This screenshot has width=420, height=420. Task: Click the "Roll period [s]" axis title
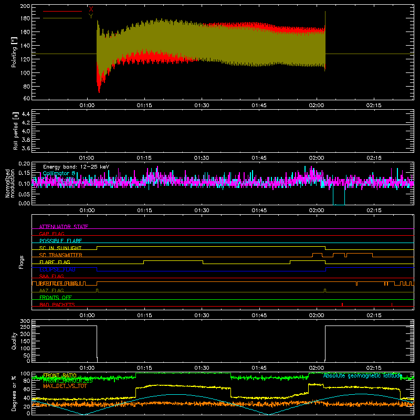click(15, 131)
